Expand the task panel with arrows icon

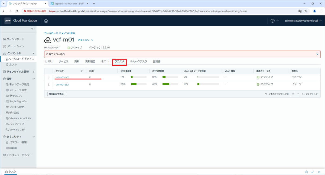(x=313, y=172)
